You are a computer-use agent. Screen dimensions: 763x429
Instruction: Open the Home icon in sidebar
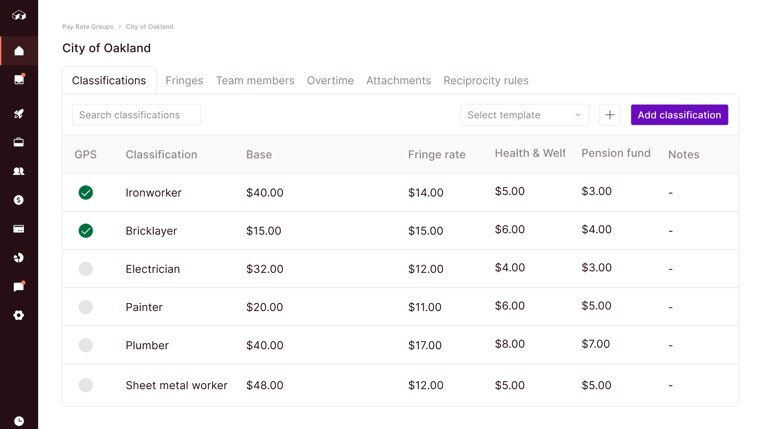(x=19, y=51)
